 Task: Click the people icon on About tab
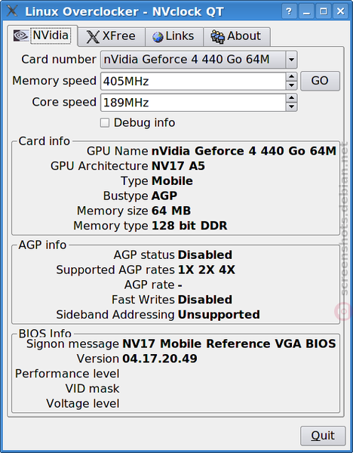pos(217,37)
